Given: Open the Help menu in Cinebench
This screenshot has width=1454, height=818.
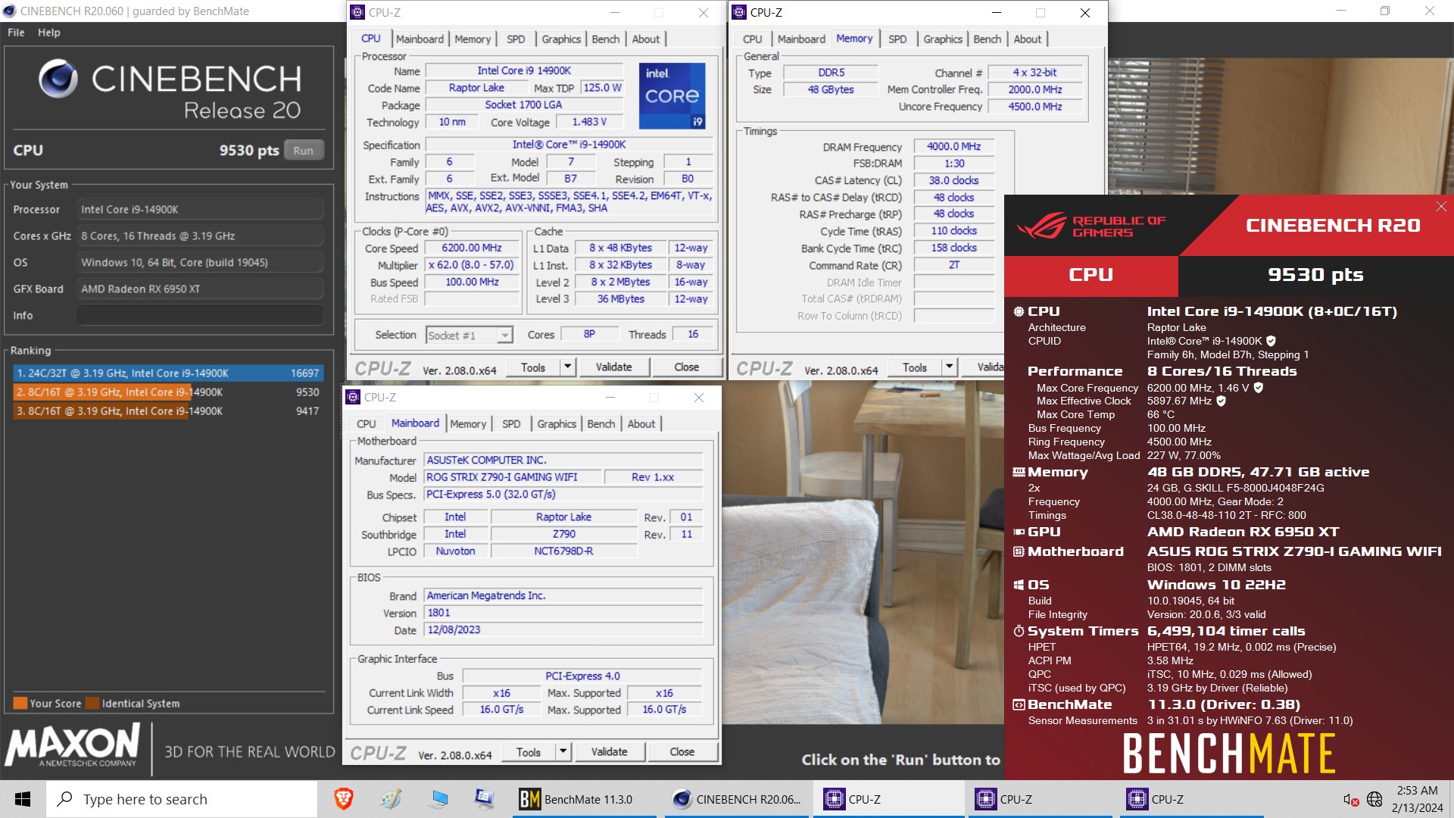Looking at the screenshot, I should pos(49,33).
